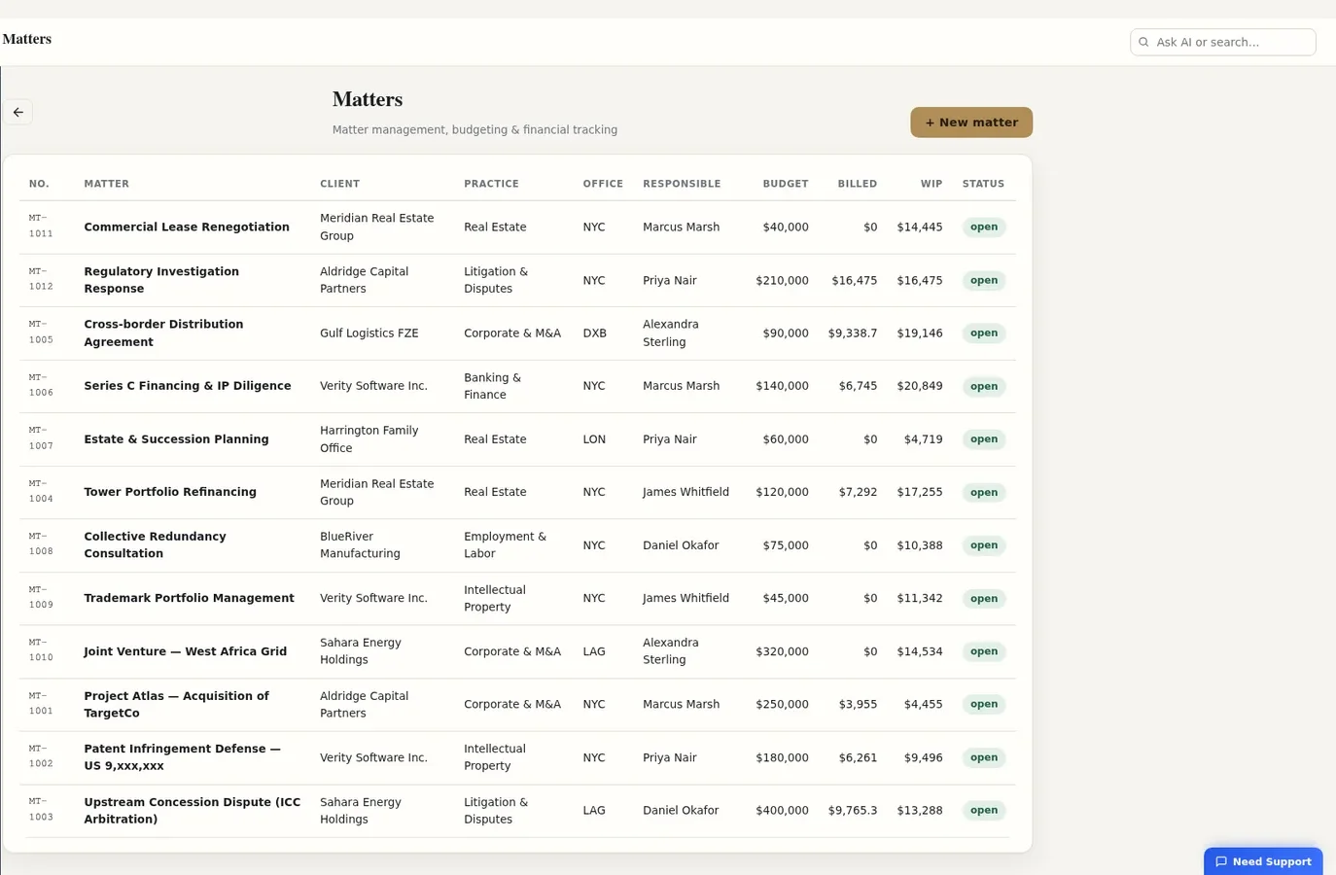1336x875 pixels.
Task: Select the Cross-border Distribution Agreement matter
Action: pos(163,333)
